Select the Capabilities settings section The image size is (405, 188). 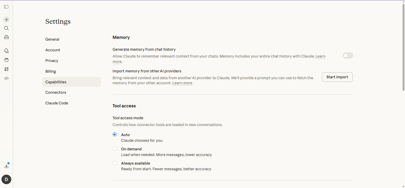tap(71, 82)
